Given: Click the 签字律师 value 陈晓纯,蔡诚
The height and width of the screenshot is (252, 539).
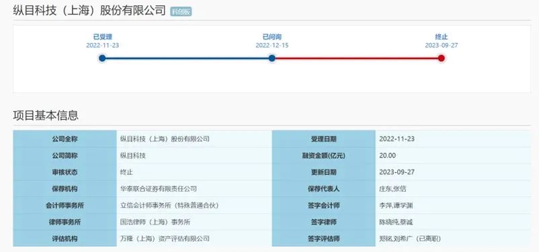Looking at the screenshot, I should [x=396, y=222].
